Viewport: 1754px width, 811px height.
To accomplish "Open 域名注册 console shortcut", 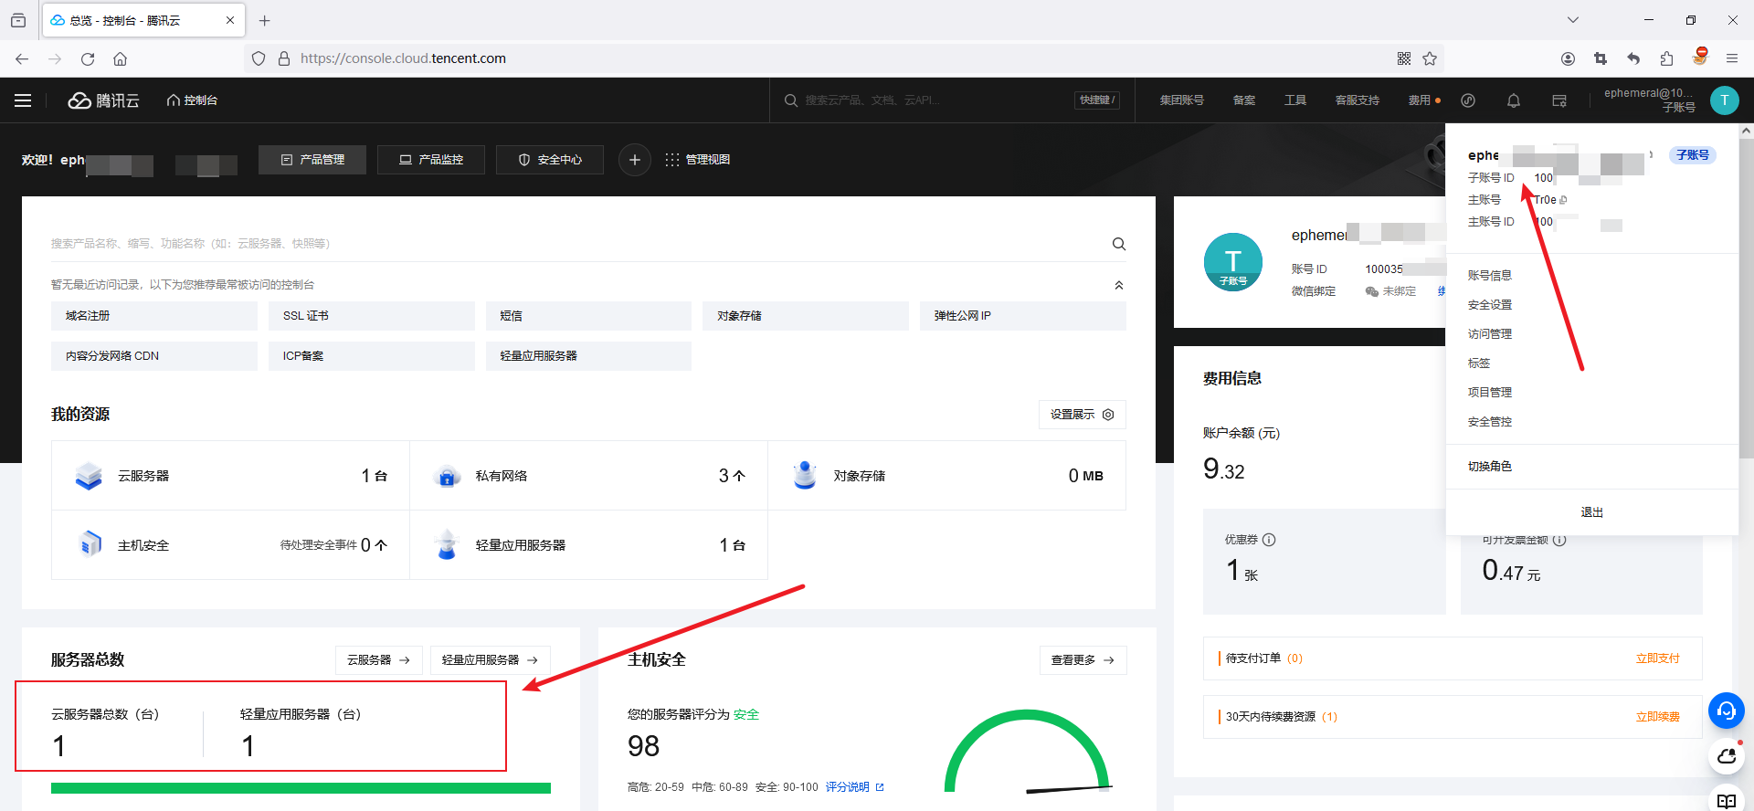I will pyautogui.click(x=154, y=316).
